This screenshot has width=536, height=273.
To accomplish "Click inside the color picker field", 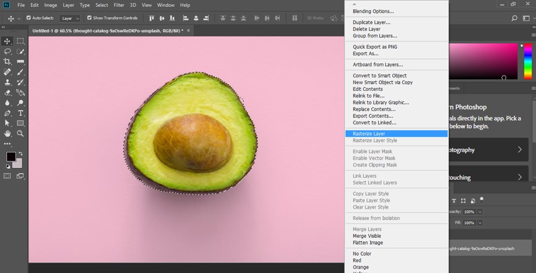I will 483,61.
